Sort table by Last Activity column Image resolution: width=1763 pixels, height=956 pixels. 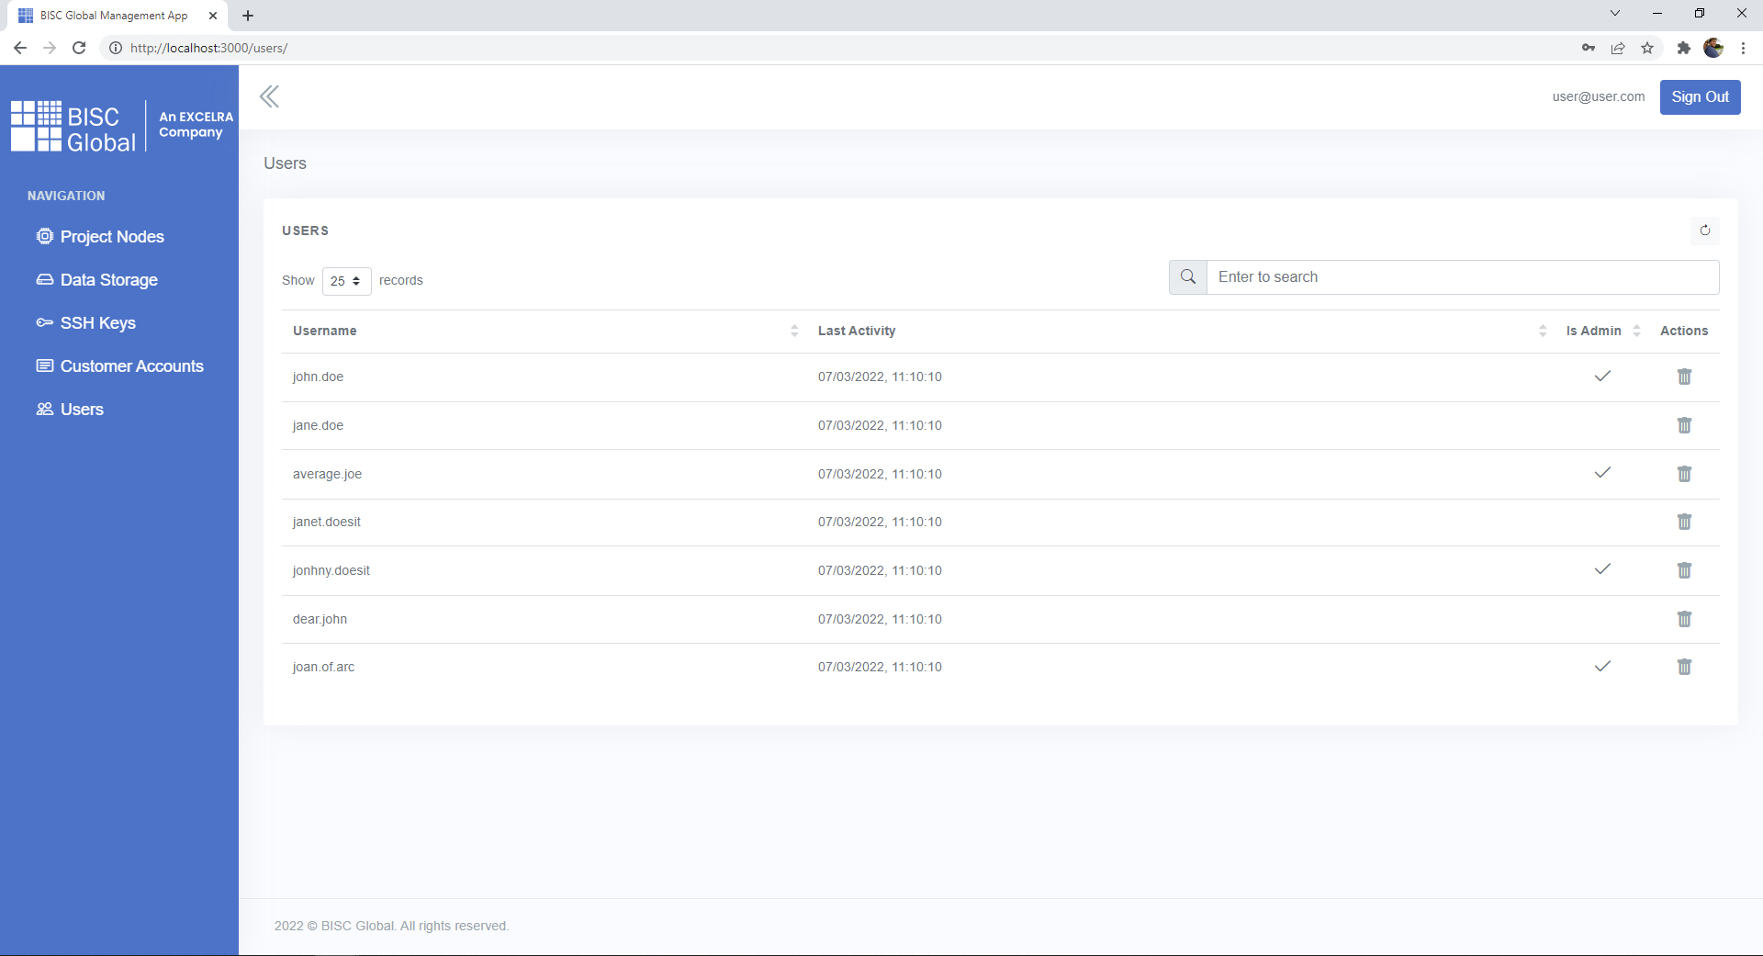click(1182, 331)
